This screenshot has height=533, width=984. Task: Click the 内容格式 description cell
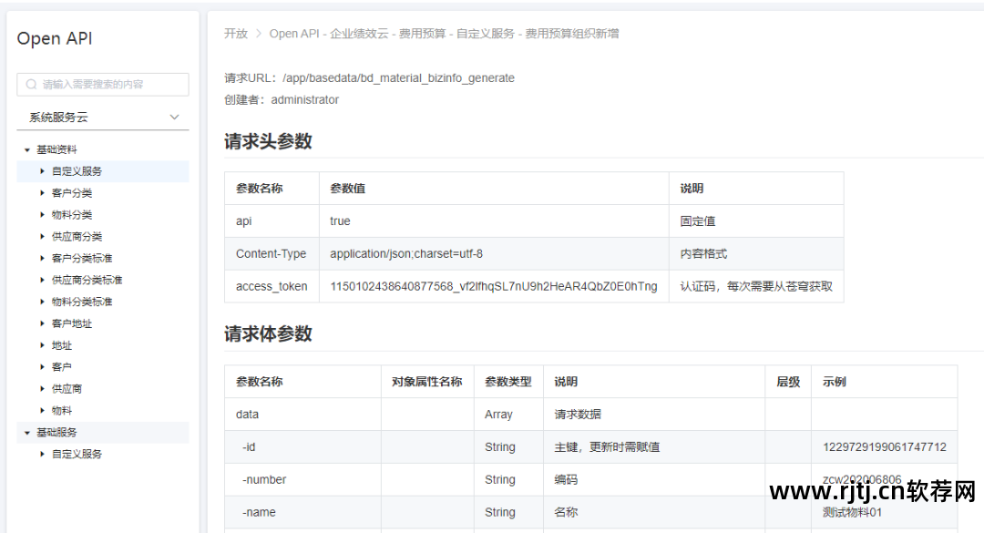point(756,253)
